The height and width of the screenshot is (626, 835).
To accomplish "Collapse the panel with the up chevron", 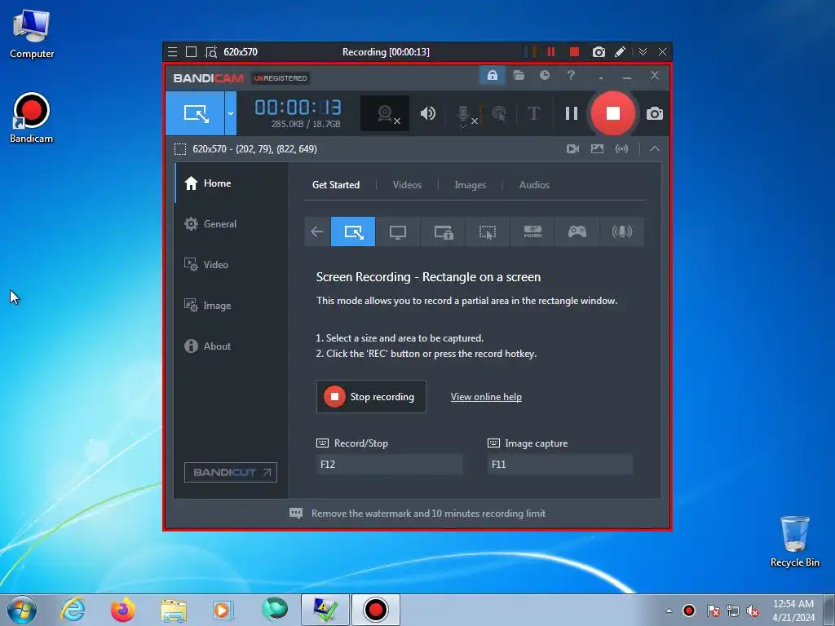I will pyautogui.click(x=655, y=149).
